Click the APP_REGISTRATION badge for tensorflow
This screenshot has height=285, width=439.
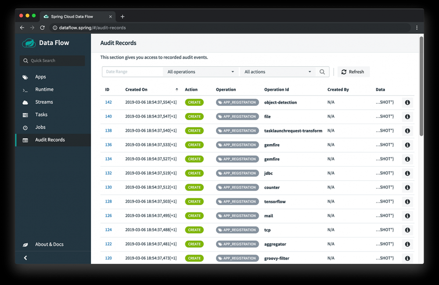(237, 201)
